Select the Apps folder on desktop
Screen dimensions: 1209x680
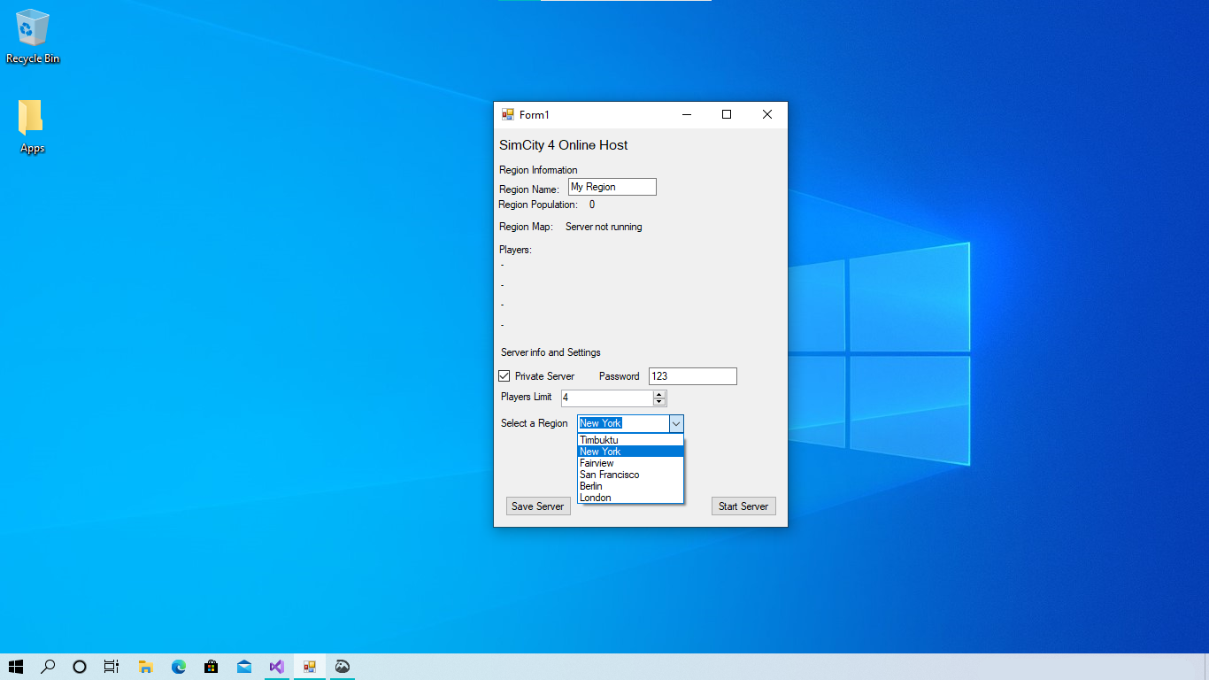(32, 127)
